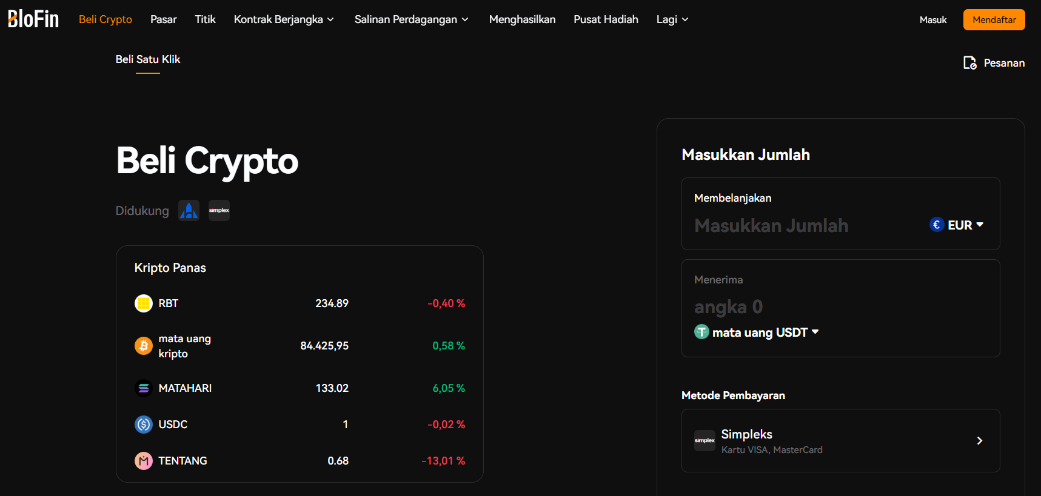The image size is (1041, 496).
Task: Click the Simplex provider icon beside Didukung
Action: [x=219, y=211]
